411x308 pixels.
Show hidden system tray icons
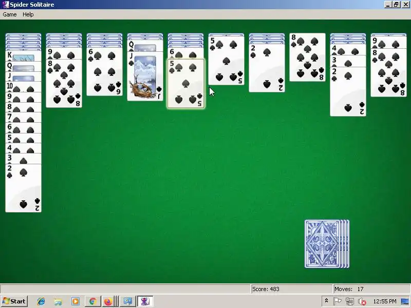[326, 301]
